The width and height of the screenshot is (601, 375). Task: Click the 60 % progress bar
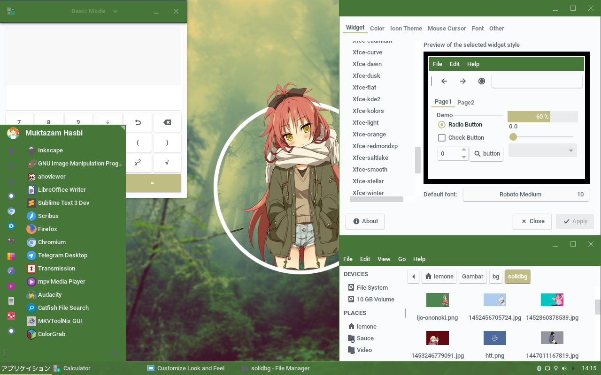coord(543,117)
